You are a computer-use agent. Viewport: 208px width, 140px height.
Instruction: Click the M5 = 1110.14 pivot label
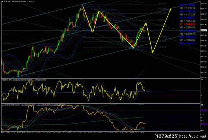[188, 8]
